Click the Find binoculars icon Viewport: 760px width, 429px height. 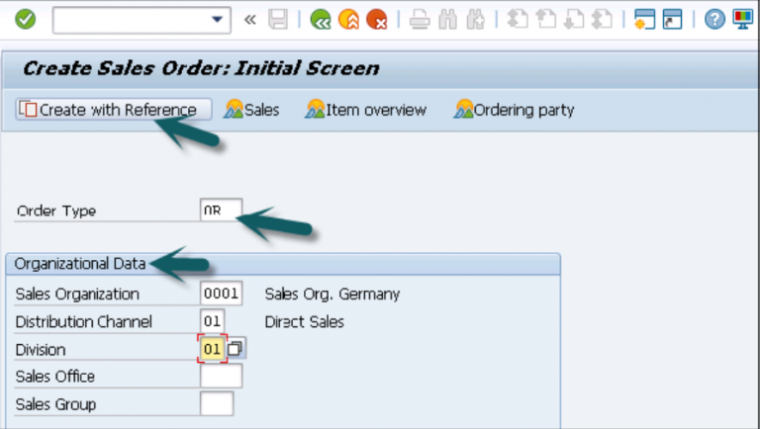point(449,19)
